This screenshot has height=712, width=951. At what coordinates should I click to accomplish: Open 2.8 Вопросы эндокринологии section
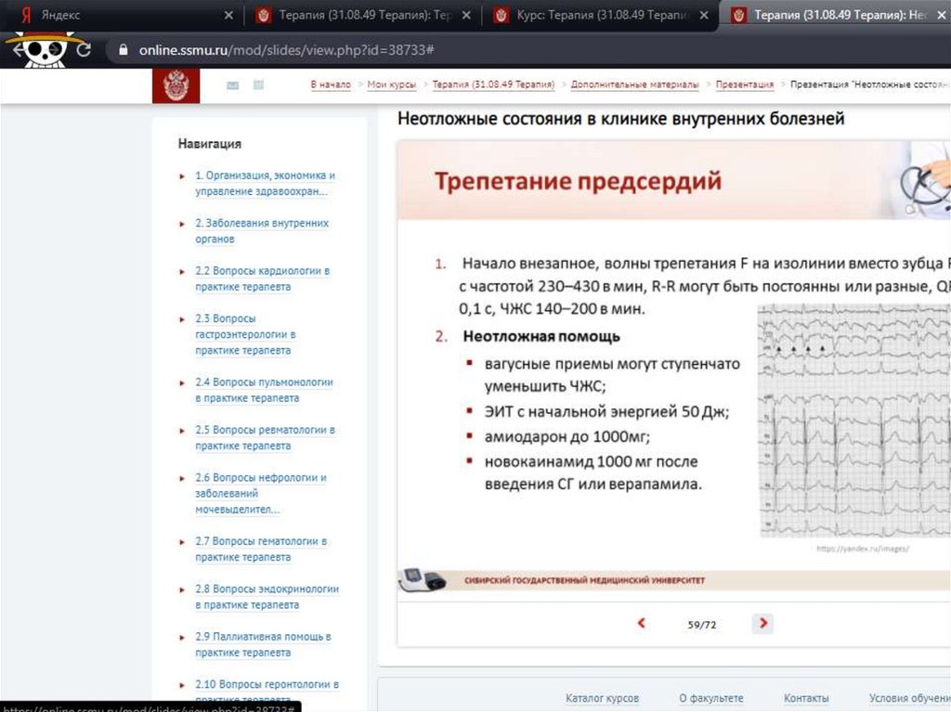tap(267, 597)
